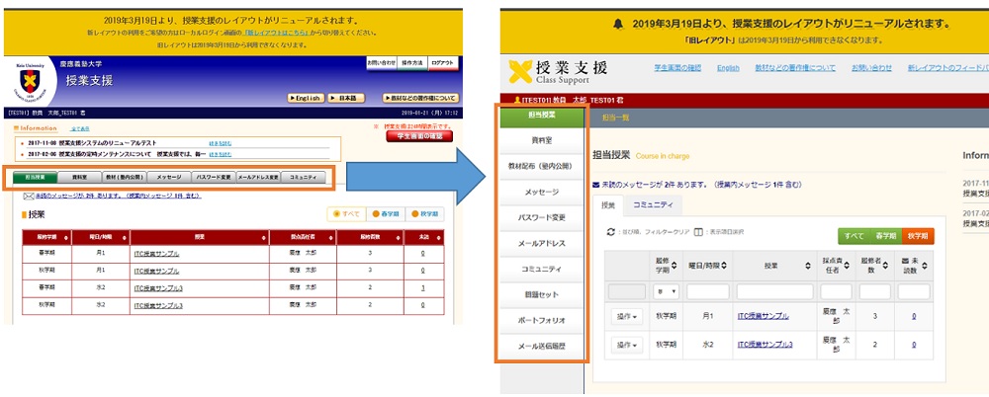Open the 履修学期 filter dropdown

point(665,292)
